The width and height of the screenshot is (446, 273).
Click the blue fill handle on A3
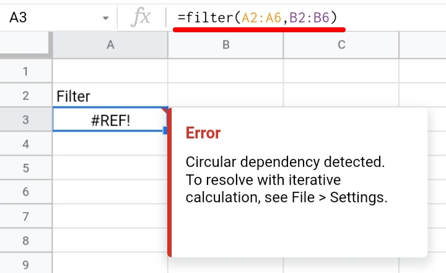165,130
